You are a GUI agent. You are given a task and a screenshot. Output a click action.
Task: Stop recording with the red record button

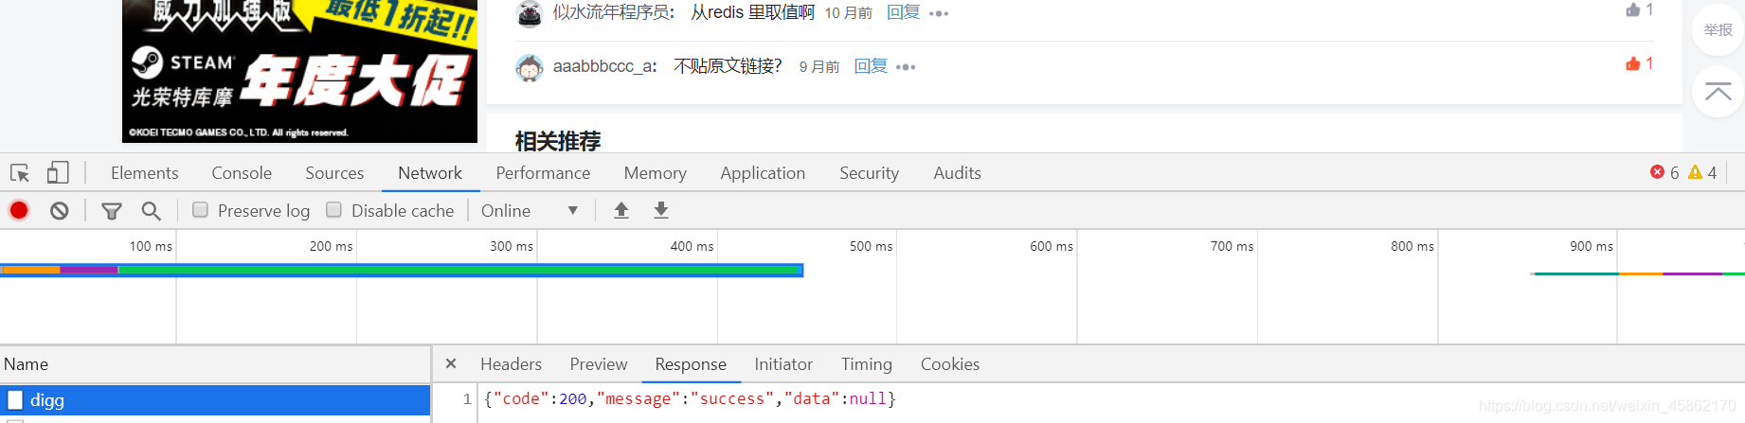19,210
